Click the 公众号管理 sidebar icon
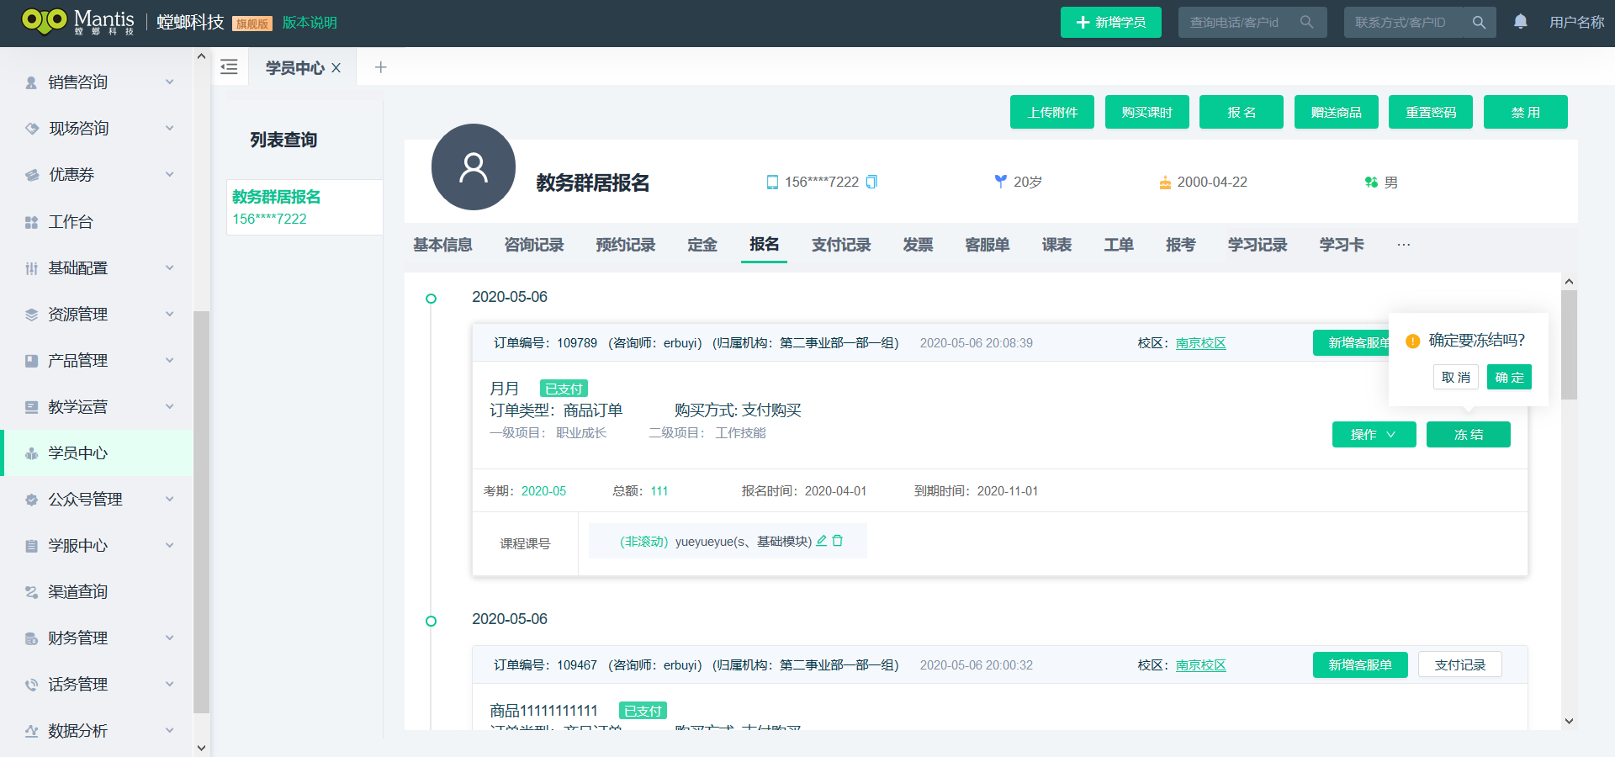 31,500
